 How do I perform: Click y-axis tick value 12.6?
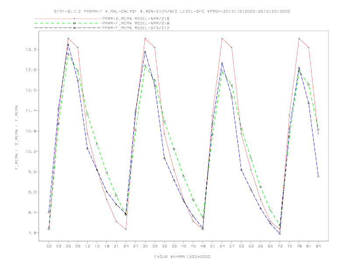click(31, 70)
